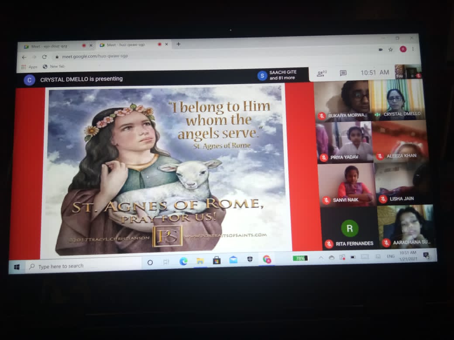
Task: Open the Apps shortcut in bookmarks bar
Action: [29, 67]
